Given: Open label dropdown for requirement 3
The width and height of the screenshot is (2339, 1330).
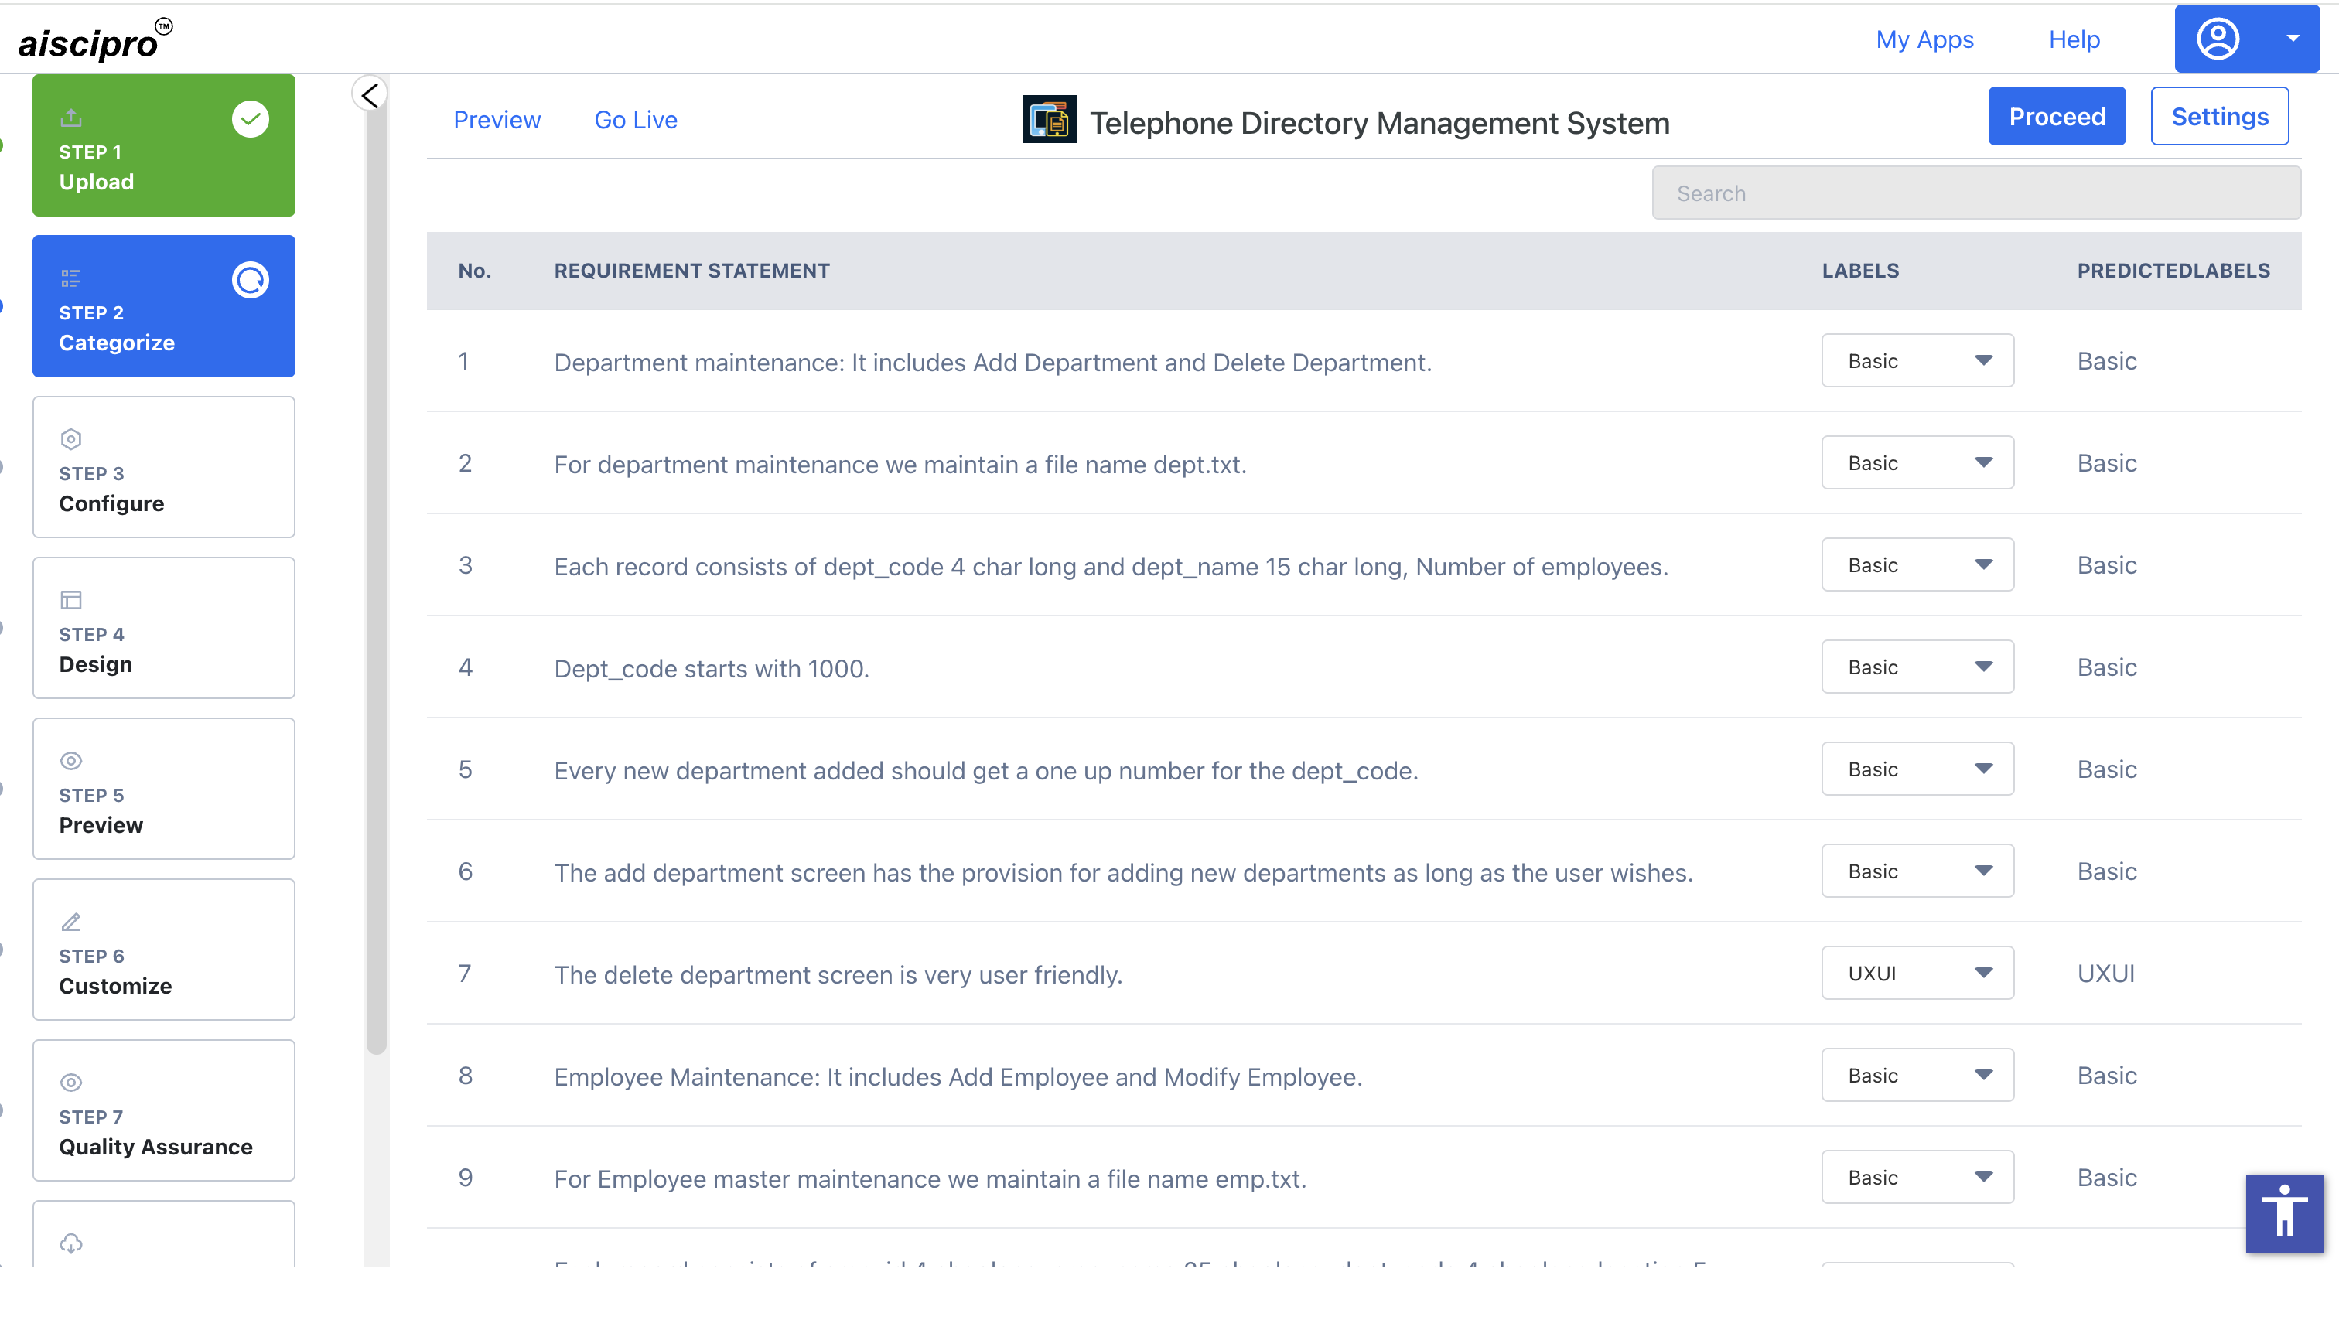Looking at the screenshot, I should [1917, 565].
